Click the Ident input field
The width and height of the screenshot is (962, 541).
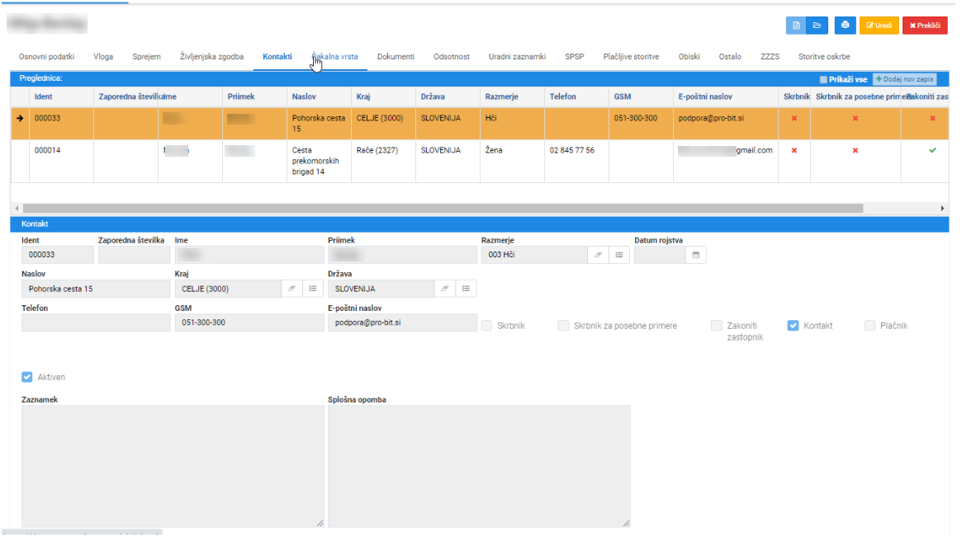tap(58, 255)
